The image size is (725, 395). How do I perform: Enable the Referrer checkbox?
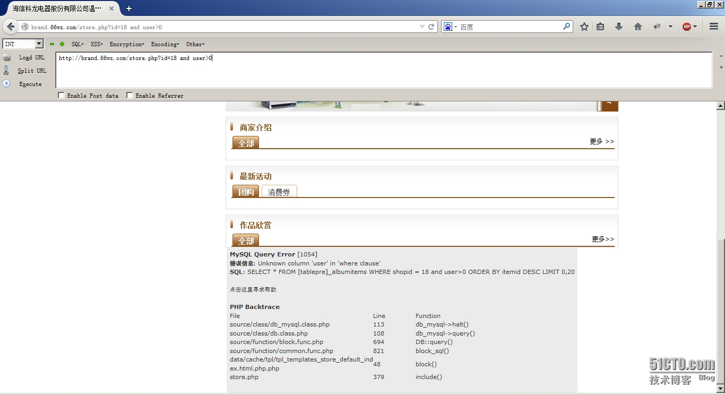[x=130, y=96]
